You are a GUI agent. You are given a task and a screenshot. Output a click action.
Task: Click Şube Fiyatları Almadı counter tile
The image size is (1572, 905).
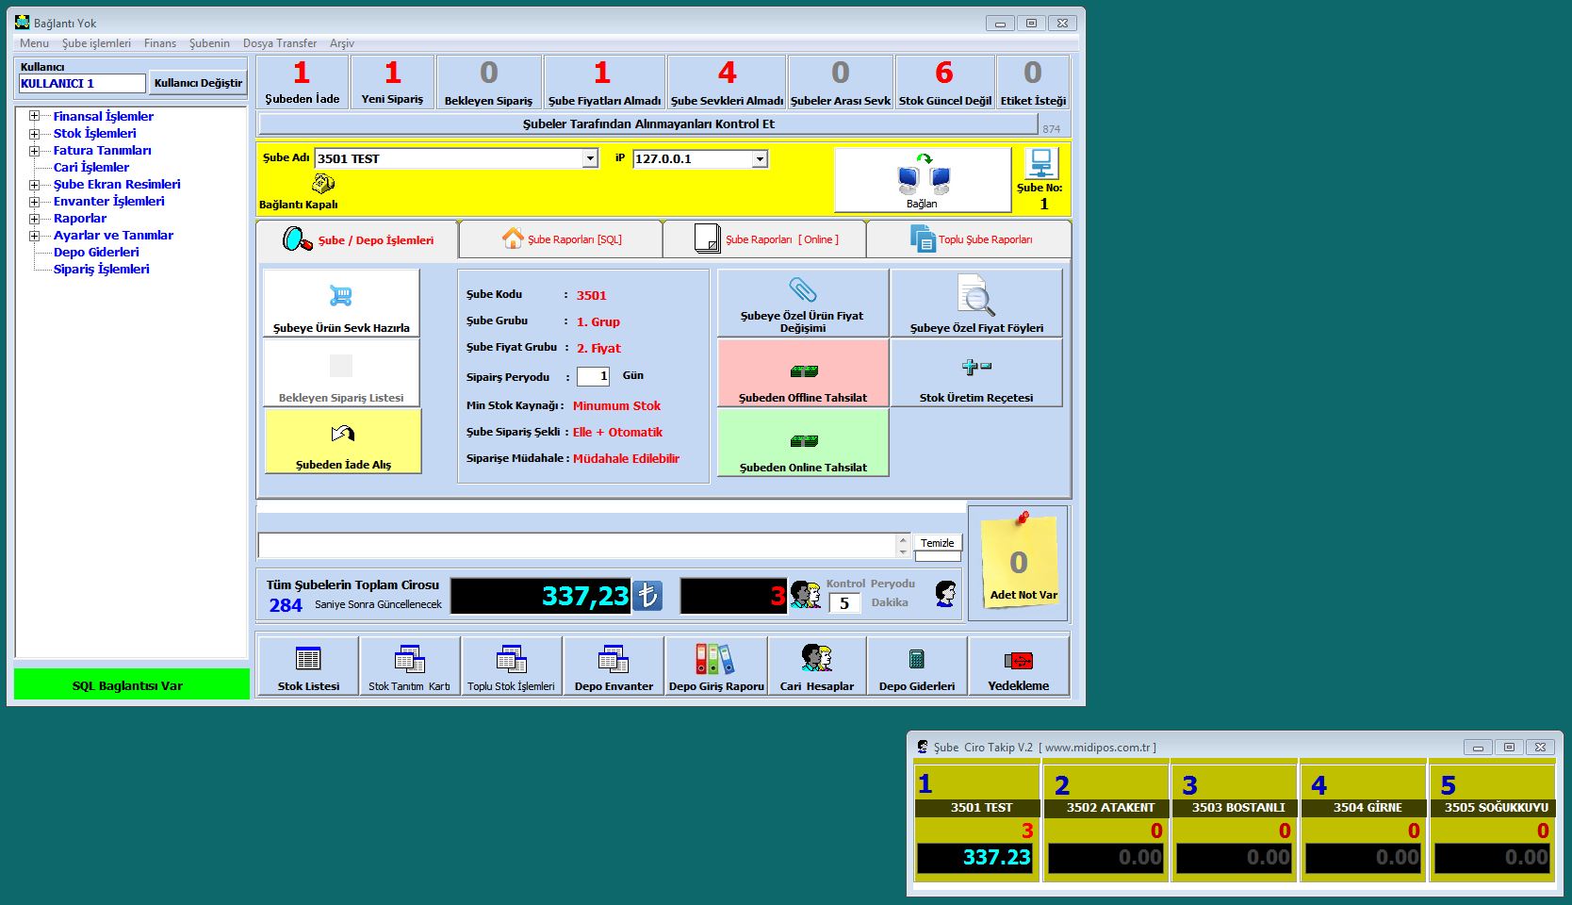tap(604, 82)
